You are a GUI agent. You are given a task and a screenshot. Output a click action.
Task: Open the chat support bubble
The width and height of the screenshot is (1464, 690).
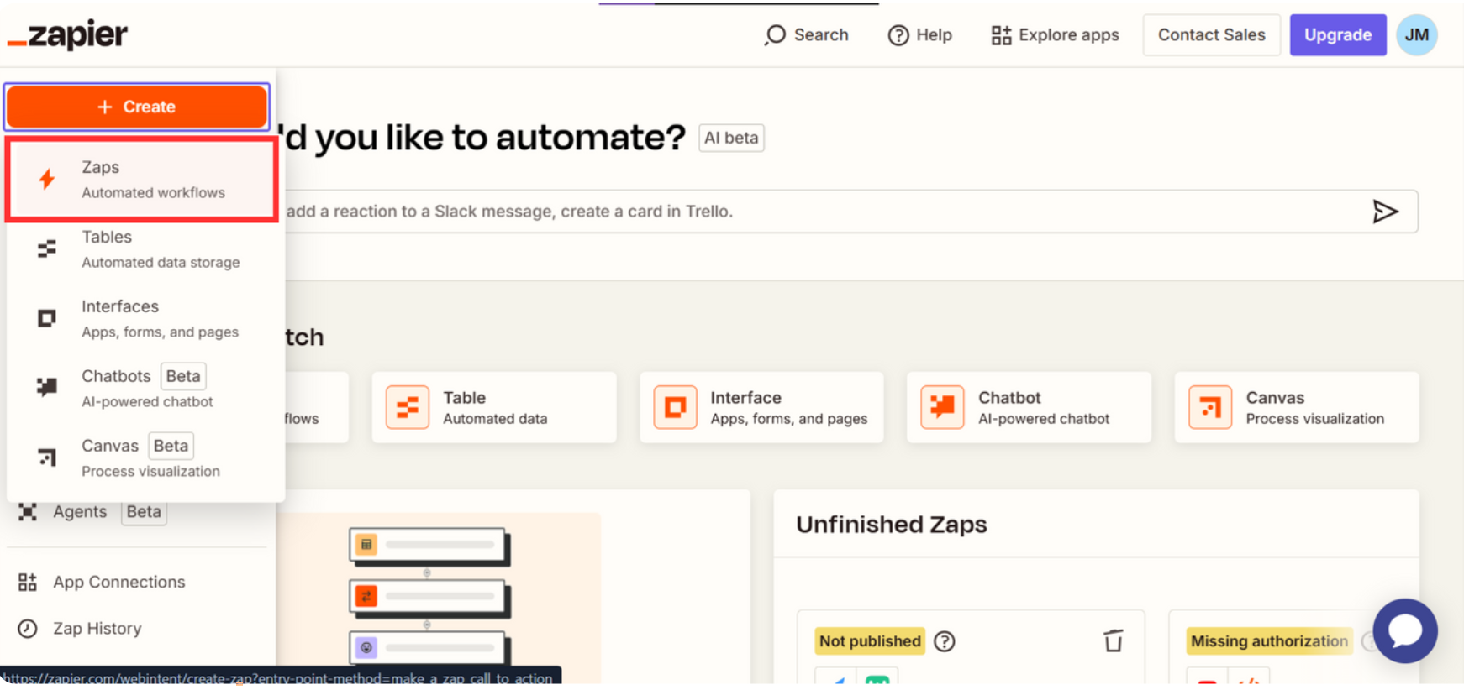1405,630
